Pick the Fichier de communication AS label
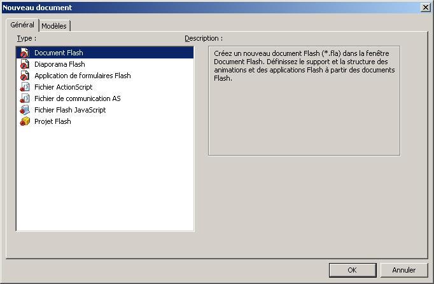The height and width of the screenshot is (284, 434). pyautogui.click(x=78, y=98)
